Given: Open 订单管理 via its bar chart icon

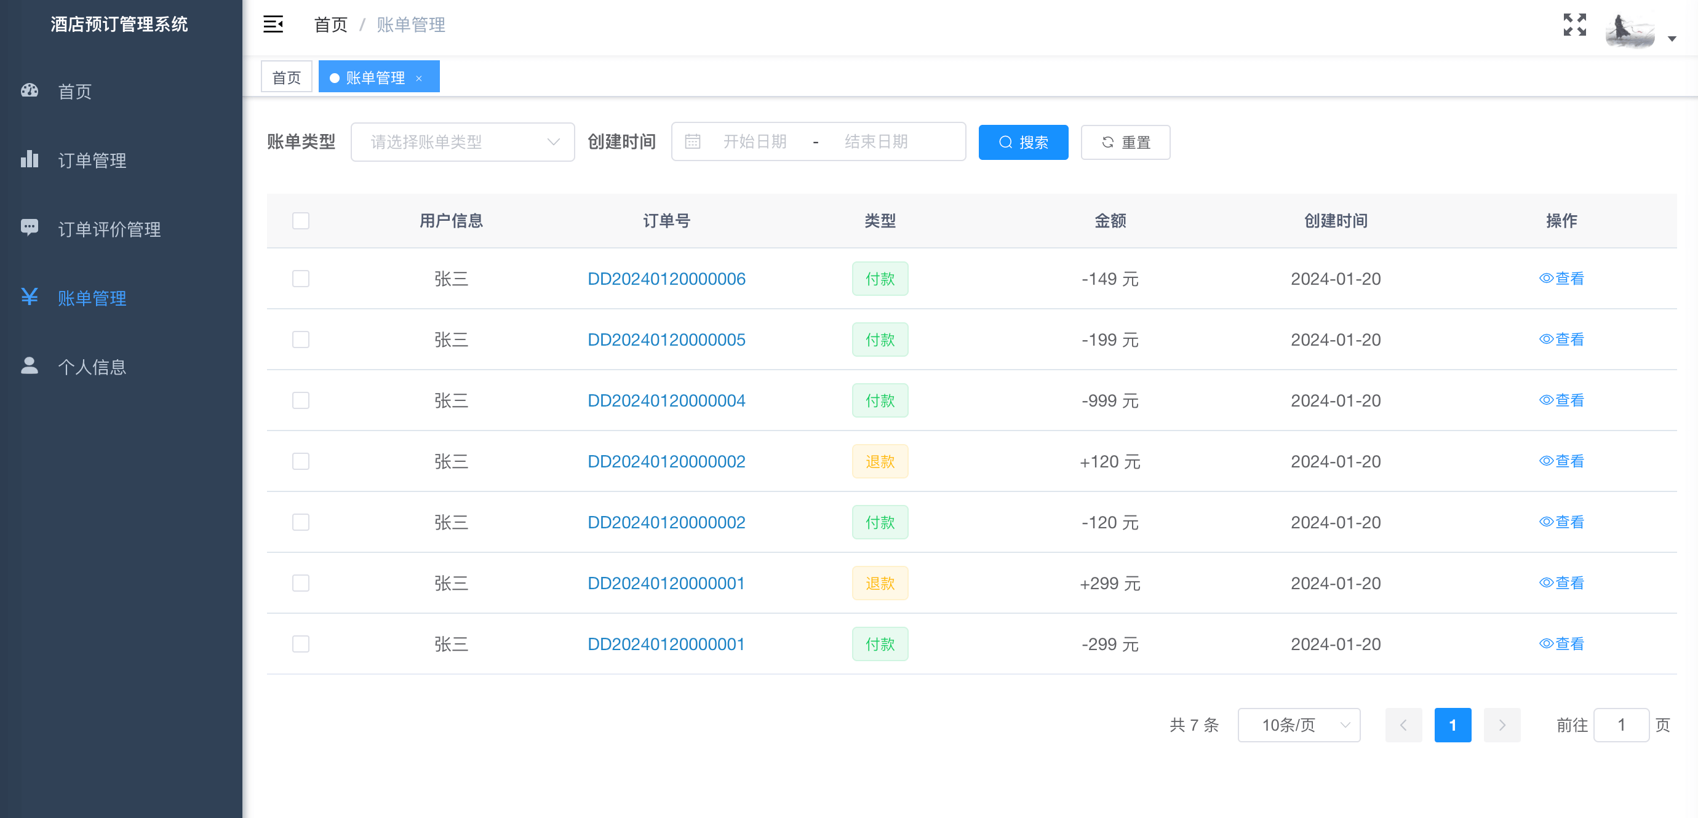Looking at the screenshot, I should 30,159.
